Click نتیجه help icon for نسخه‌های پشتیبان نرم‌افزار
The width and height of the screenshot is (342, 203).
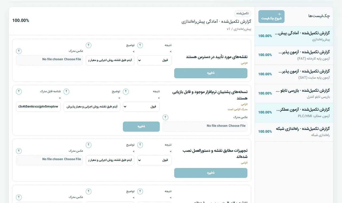126,92
